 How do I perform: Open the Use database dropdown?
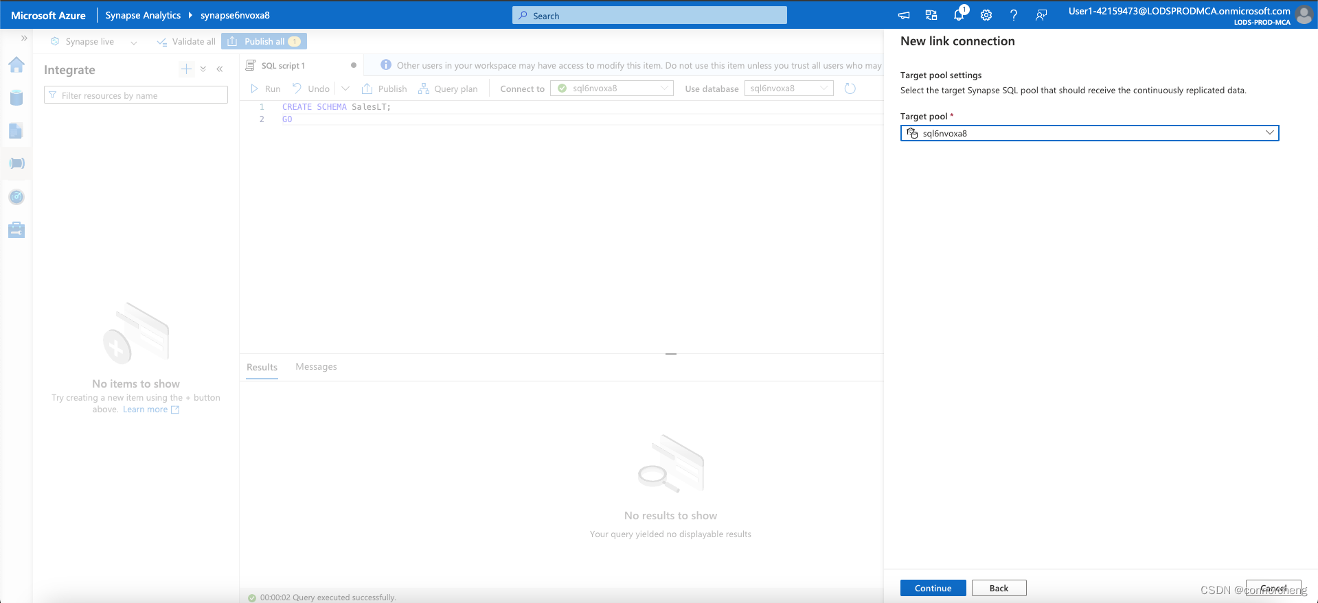[x=788, y=88]
